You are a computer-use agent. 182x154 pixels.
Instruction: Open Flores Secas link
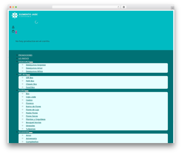32,116
